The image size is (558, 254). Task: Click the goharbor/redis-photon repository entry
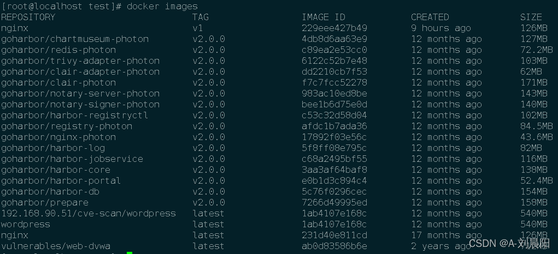click(x=58, y=50)
